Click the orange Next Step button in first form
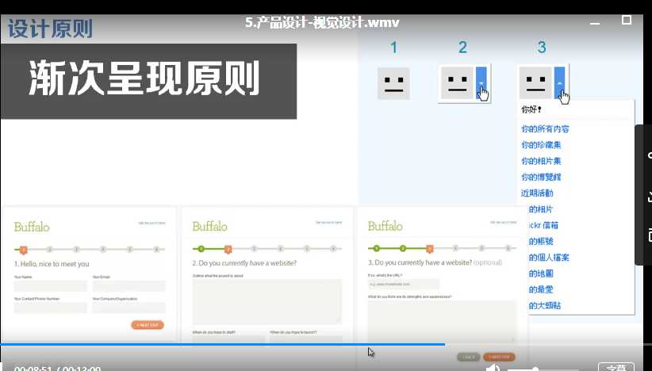 pos(148,325)
